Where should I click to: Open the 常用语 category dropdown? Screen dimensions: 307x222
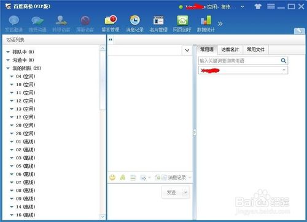284,70
